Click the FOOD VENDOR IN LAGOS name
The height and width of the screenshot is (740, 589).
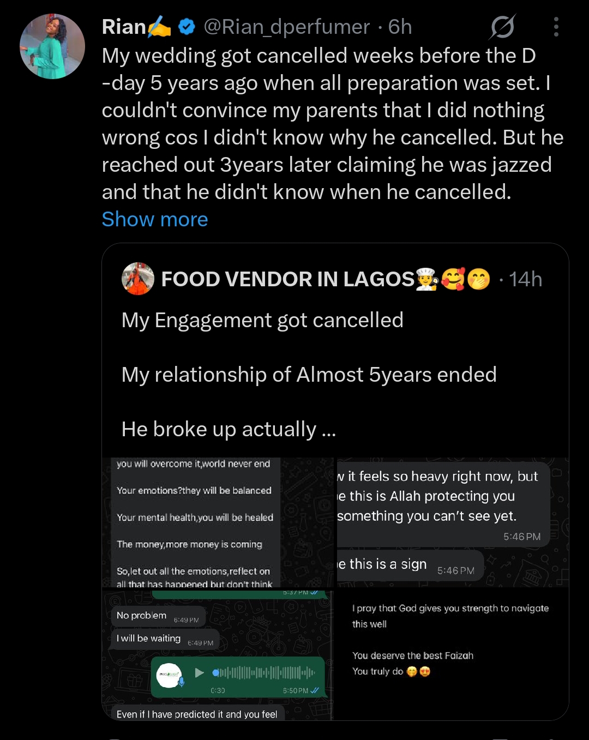pos(288,279)
